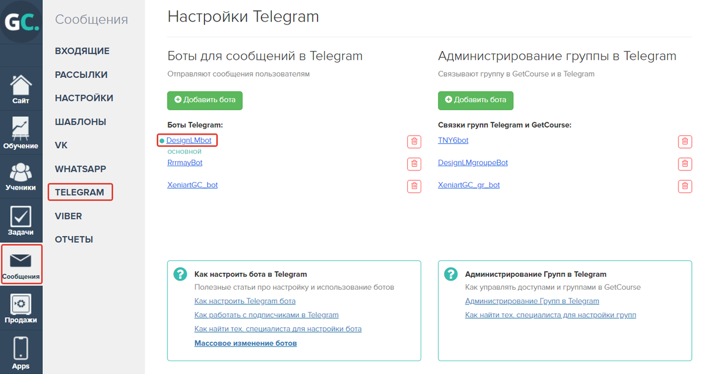This screenshot has width=703, height=374.
Task: Open tech specialist link for group setup
Action: point(551,315)
